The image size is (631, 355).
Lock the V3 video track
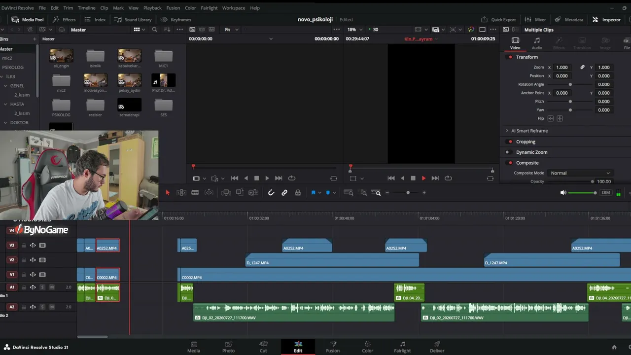tap(24, 245)
